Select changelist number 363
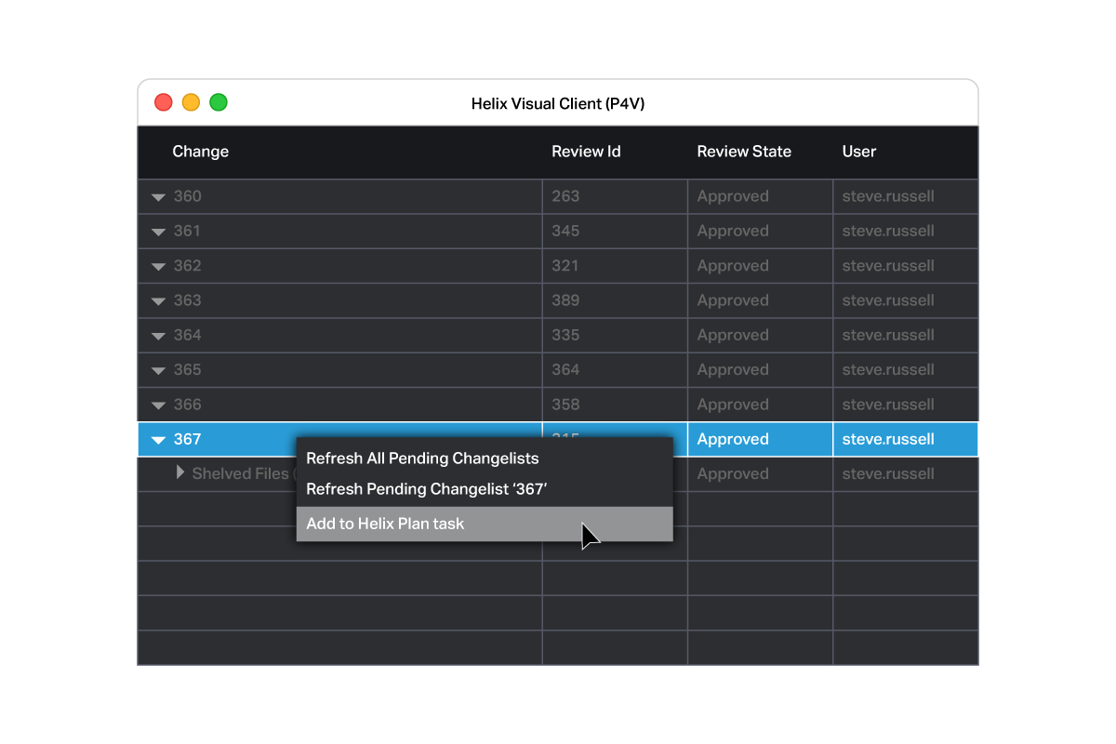The width and height of the screenshot is (1116, 744). 187,300
